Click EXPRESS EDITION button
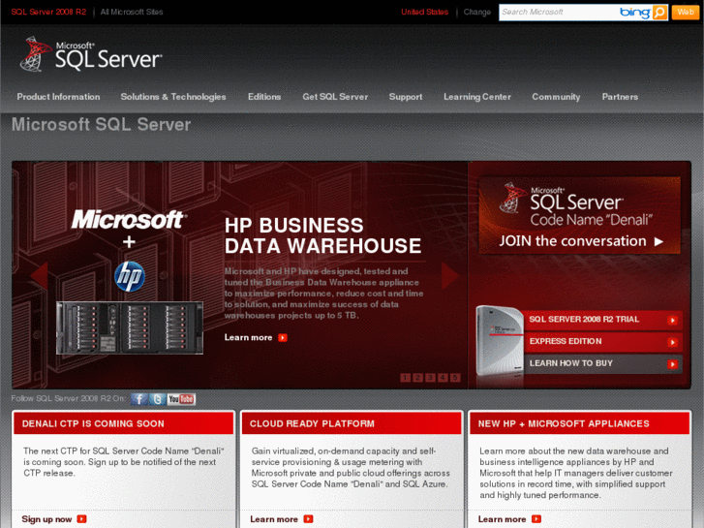Screen dimensions: 704x528 603,342
